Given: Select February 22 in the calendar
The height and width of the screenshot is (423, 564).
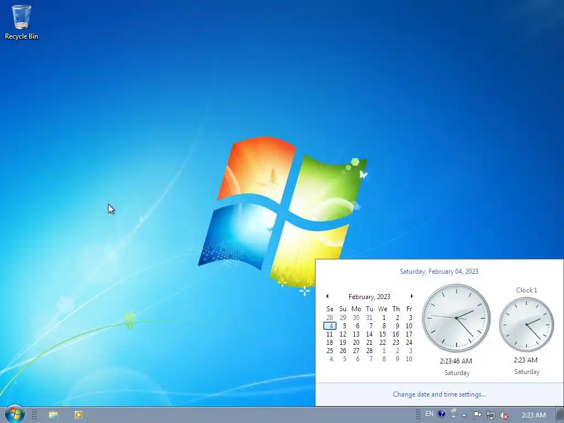Looking at the screenshot, I should (382, 343).
